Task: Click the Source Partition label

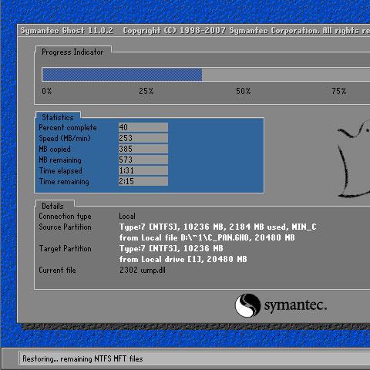Action: pyautogui.click(x=65, y=227)
